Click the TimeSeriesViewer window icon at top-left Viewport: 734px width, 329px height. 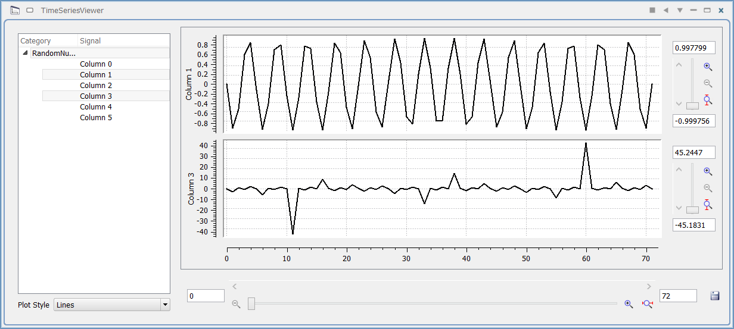point(15,10)
